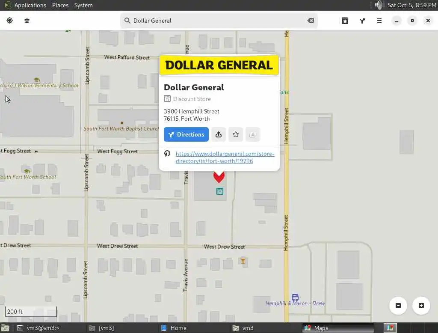Zoom out with the minus button
This screenshot has width=438, height=333.
click(398, 306)
